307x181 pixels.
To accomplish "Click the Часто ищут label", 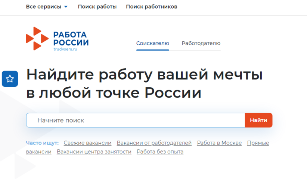I will [42, 143].
